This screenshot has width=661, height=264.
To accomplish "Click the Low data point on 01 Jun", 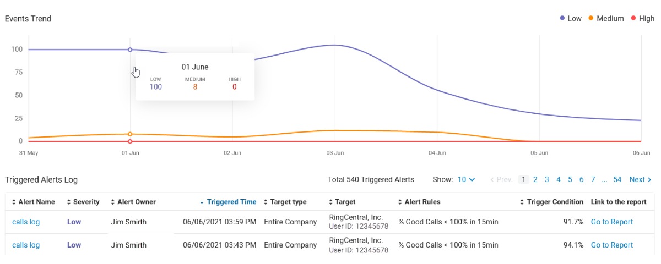I will (130, 50).
